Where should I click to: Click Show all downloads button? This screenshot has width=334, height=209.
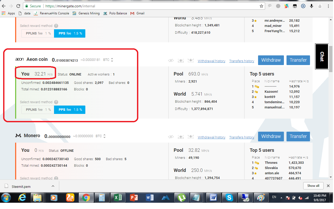[313, 186]
